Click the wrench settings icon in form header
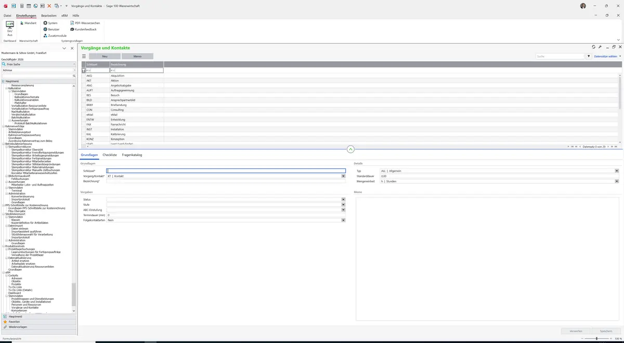This screenshot has width=624, height=343. tap(600, 47)
